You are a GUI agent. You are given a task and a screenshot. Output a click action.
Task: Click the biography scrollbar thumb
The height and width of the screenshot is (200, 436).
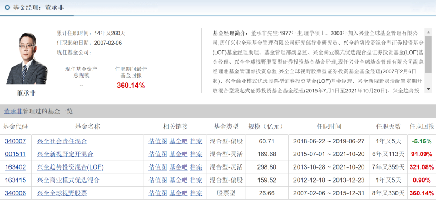(428, 54)
